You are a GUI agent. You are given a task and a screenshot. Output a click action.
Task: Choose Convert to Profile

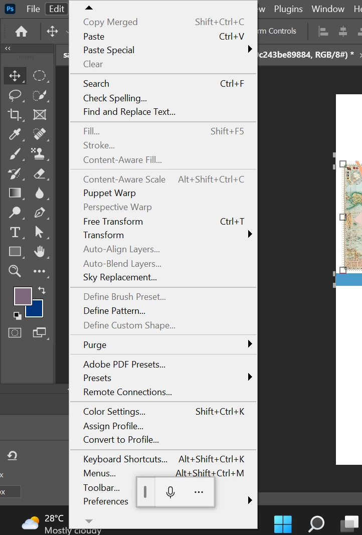click(163, 440)
